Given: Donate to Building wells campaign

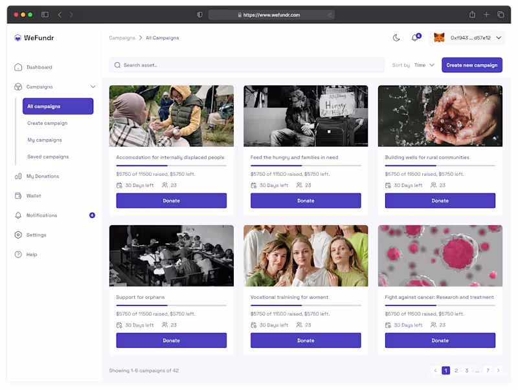Looking at the screenshot, I should coord(440,200).
